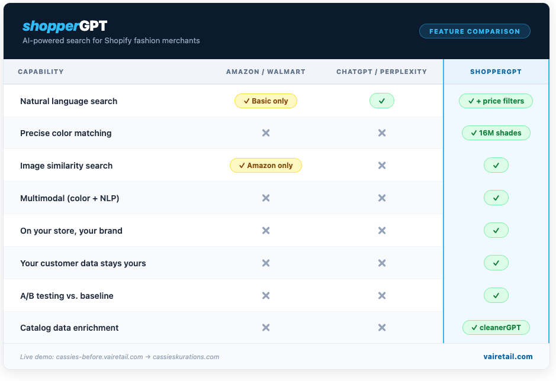Click the Capability column header
Image resolution: width=556 pixels, height=381 pixels.
tap(41, 72)
